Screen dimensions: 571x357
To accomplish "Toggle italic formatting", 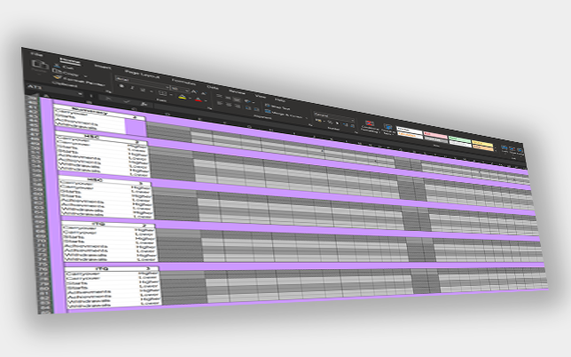I will (x=132, y=88).
